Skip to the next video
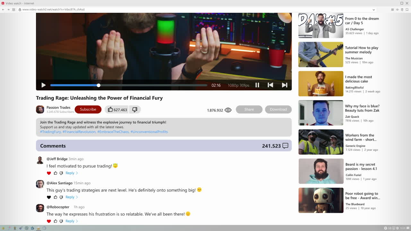The width and height of the screenshot is (411, 231). point(284,85)
